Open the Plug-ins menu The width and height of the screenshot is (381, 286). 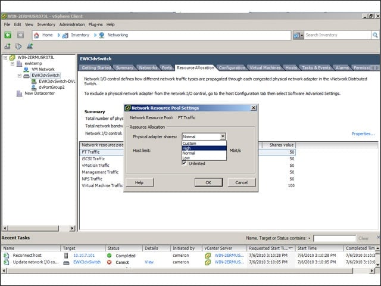(x=95, y=24)
